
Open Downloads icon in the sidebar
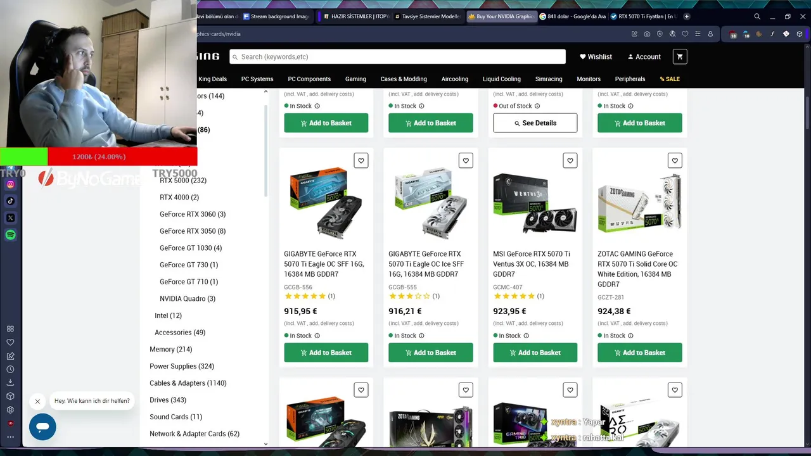click(x=10, y=383)
